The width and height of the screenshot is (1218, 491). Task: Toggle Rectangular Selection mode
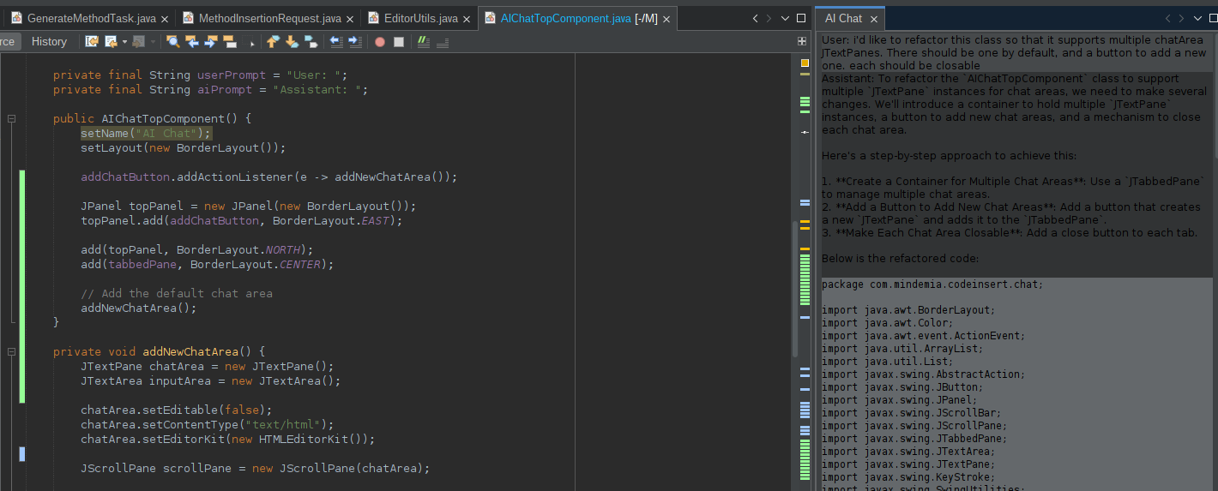pos(249,41)
